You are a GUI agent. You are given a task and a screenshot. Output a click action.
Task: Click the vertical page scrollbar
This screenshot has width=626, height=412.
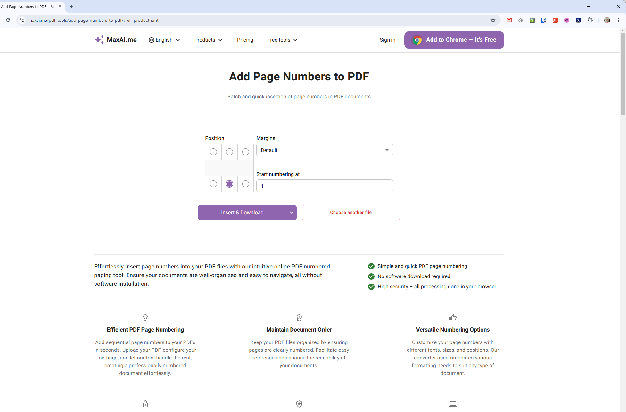pyautogui.click(x=623, y=74)
